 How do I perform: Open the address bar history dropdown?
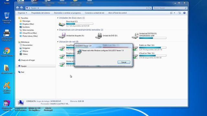(147, 8)
